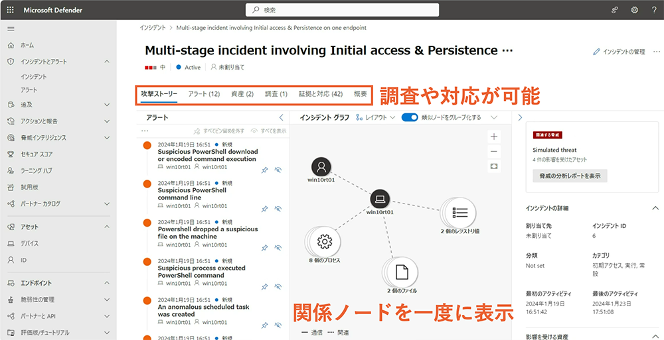Open the alerts panel ellipsis menu
The height and width of the screenshot is (340, 664).
pos(144,131)
